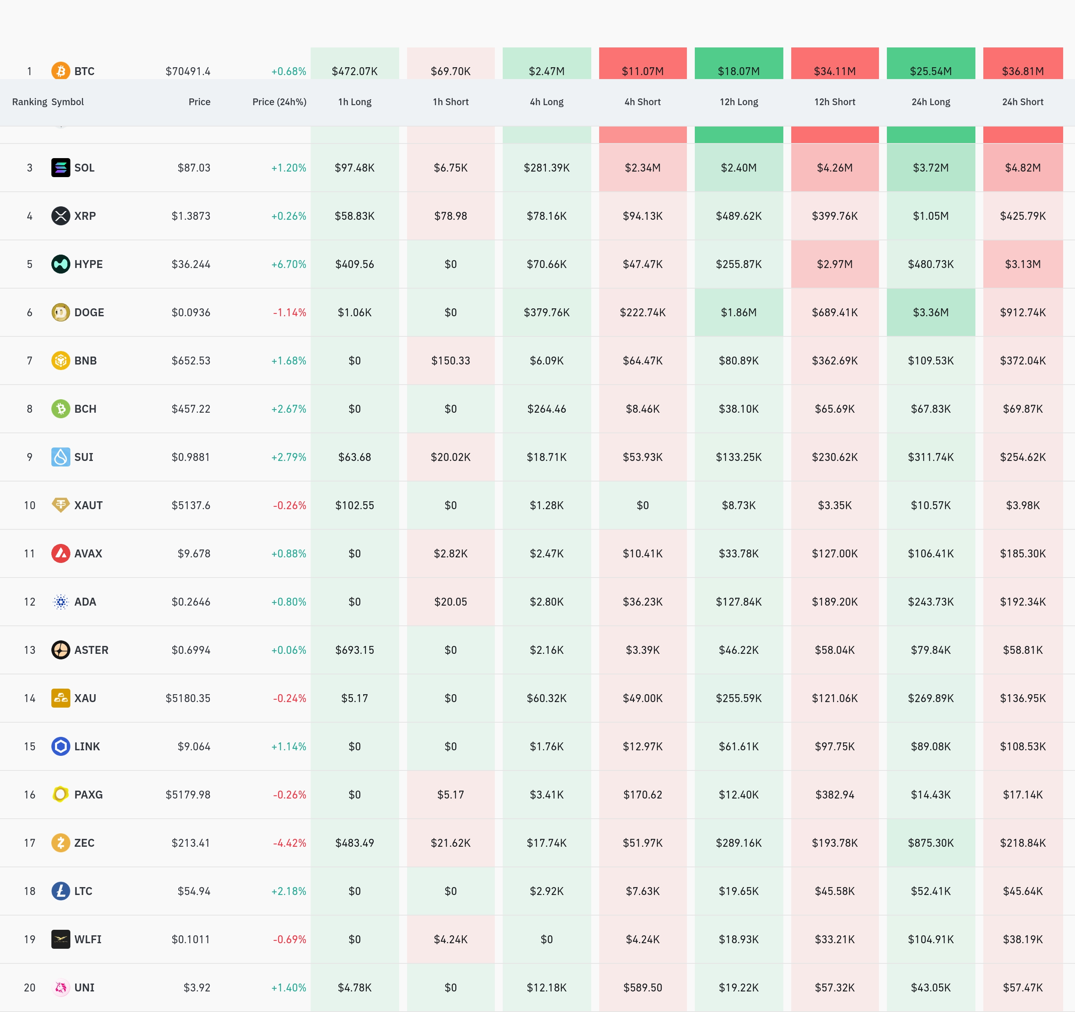The height and width of the screenshot is (1012, 1075).
Task: Click the WLFI token icon
Action: [x=60, y=940]
